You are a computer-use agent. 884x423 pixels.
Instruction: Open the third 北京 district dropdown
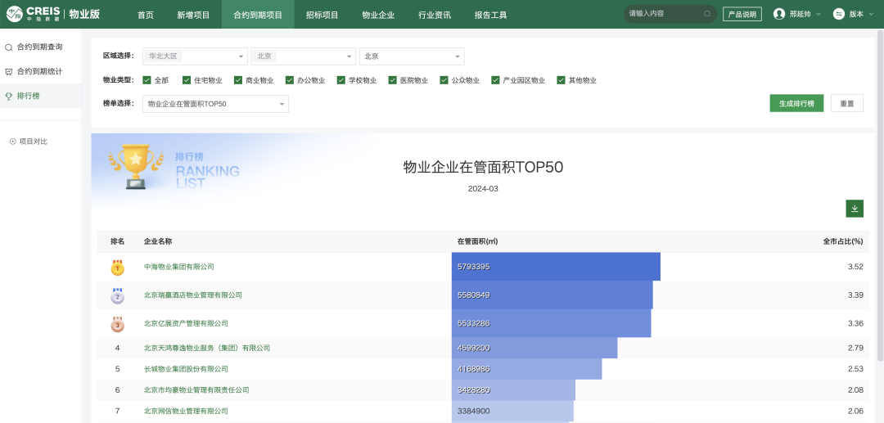(x=412, y=56)
